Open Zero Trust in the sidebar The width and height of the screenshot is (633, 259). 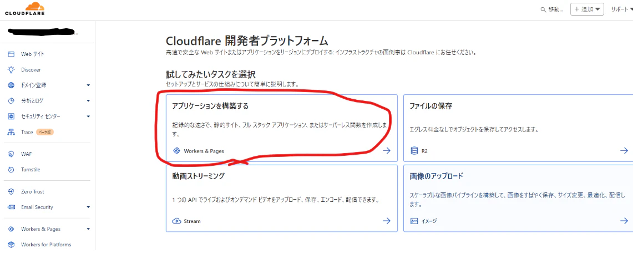[x=33, y=192]
